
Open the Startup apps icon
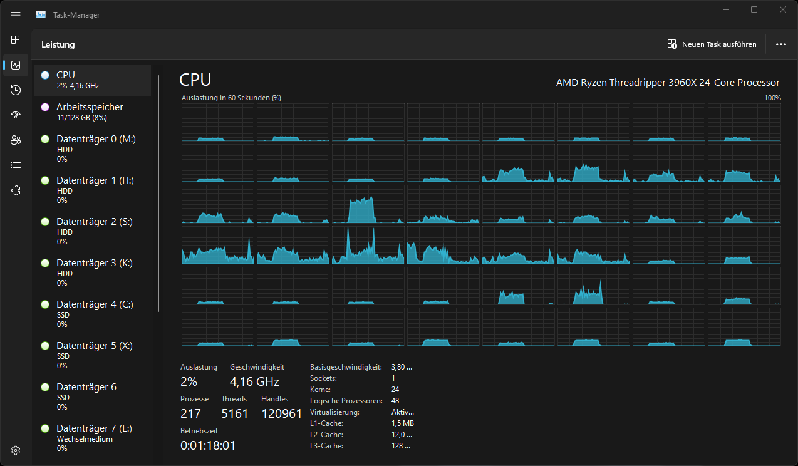click(16, 115)
